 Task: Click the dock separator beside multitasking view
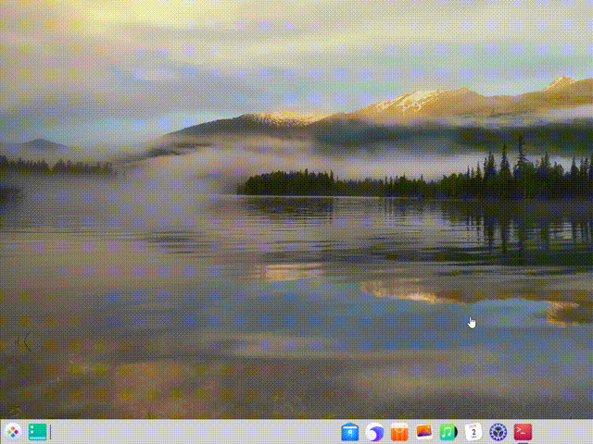[x=52, y=431]
